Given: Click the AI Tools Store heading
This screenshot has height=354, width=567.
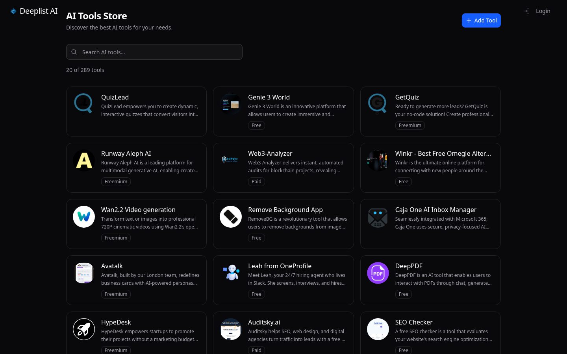Looking at the screenshot, I should click(x=96, y=16).
